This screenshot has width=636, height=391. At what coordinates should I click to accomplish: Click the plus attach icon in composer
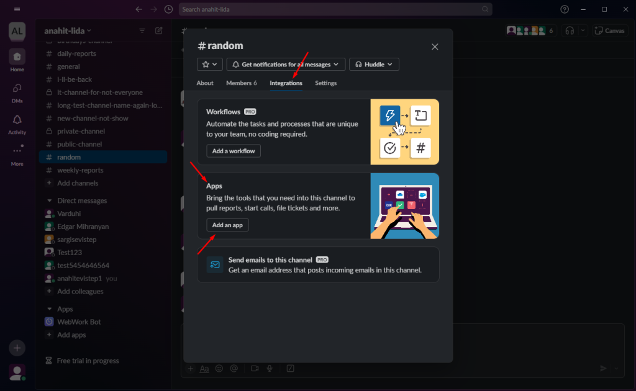coord(190,368)
